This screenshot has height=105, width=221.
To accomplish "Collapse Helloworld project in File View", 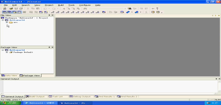I will click(3, 20).
